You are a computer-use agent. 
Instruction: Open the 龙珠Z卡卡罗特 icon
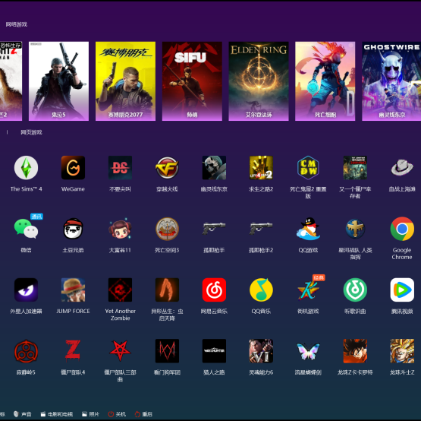[x=355, y=351]
